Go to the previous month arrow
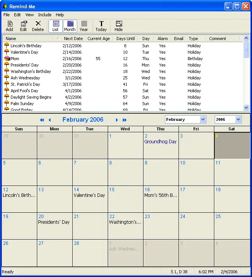Viewport: 252px width, 277px height. [49, 120]
